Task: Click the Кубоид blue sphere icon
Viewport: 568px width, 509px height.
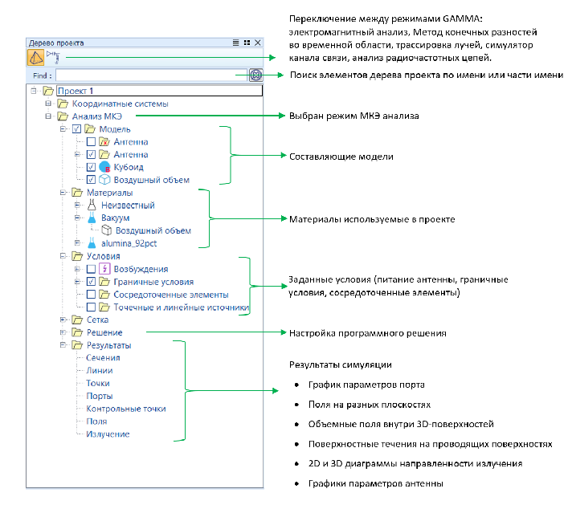Action: tap(104, 167)
